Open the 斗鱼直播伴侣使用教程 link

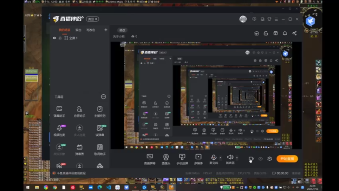[71, 173]
